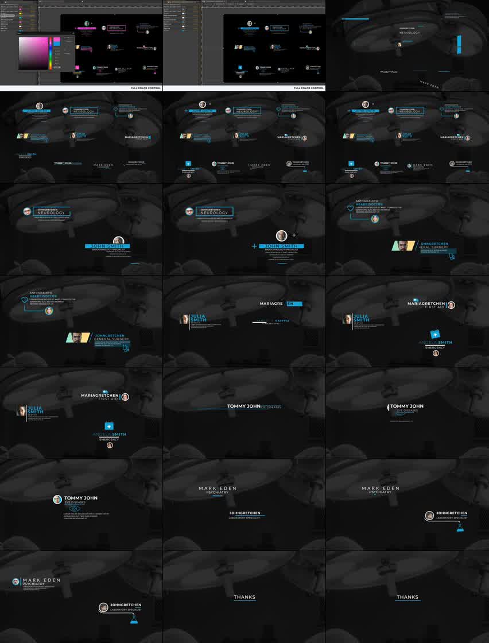
Task: Click the solid pink square in composition preview
Action: point(77,68)
